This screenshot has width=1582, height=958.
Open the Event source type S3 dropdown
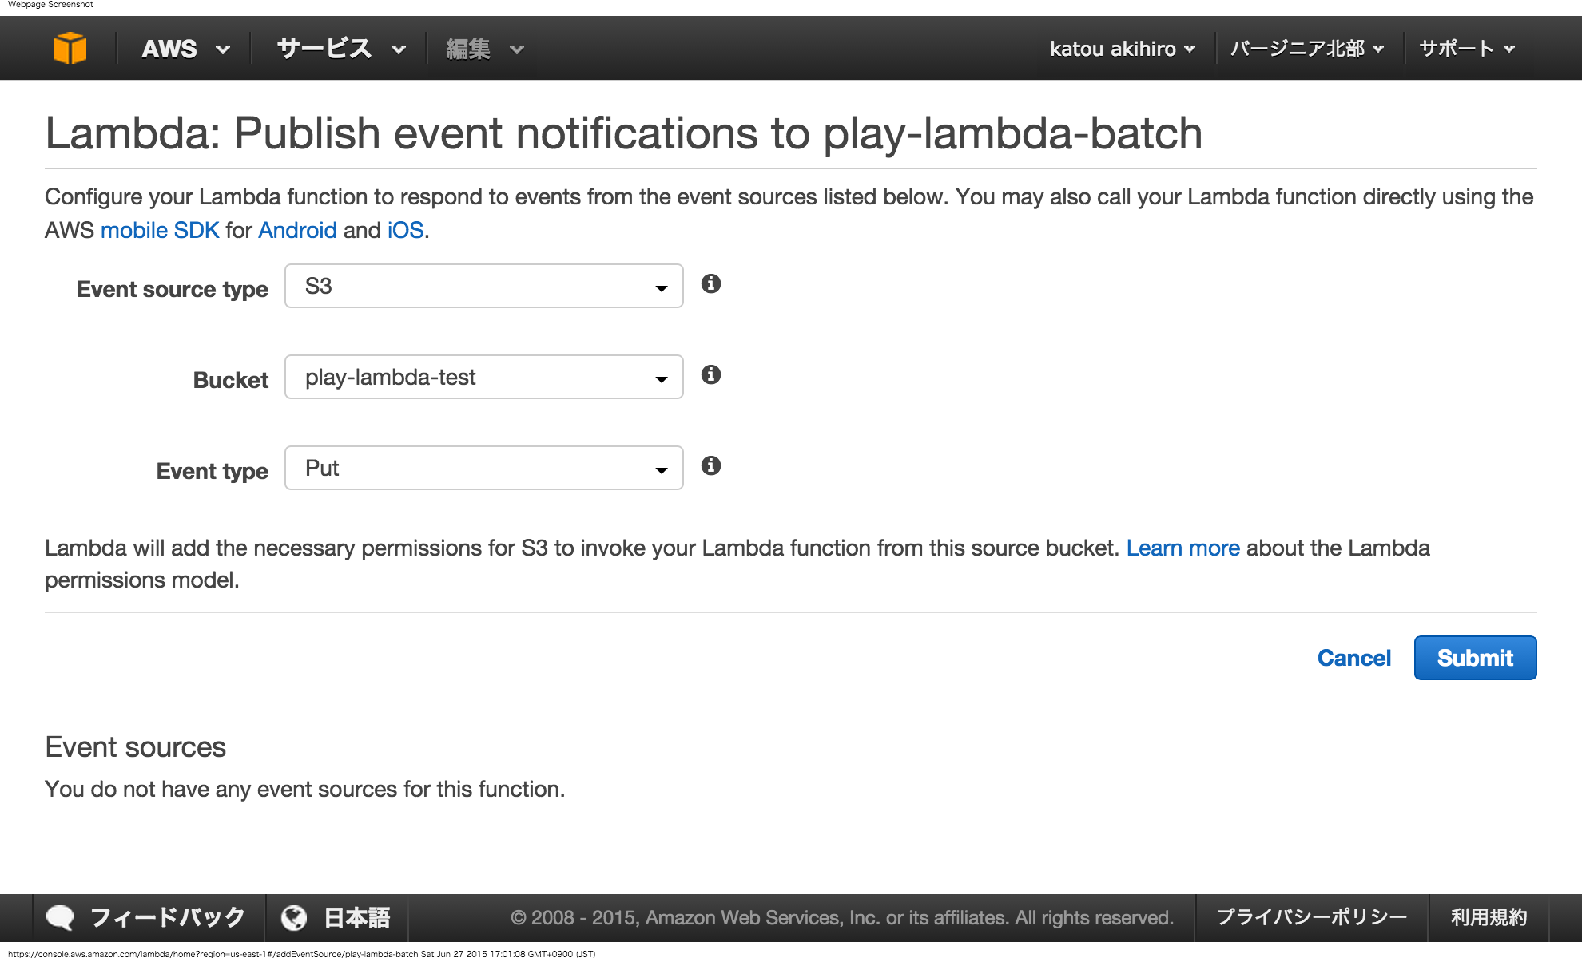pyautogui.click(x=483, y=286)
